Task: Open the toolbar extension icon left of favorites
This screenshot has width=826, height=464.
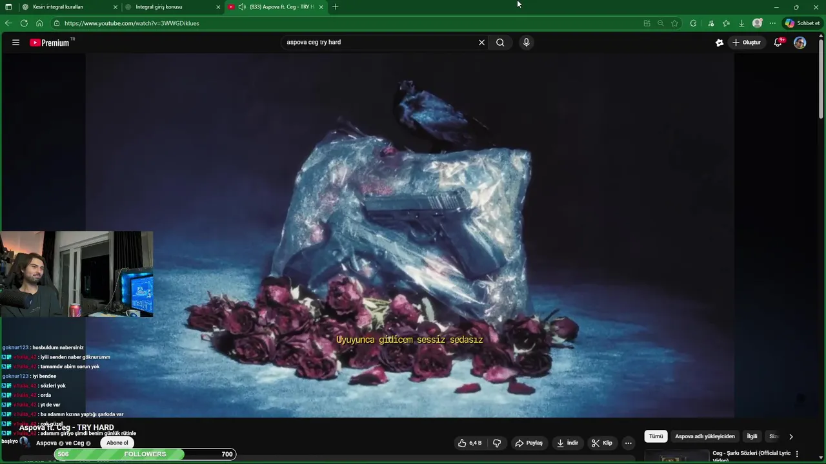Action: coord(711,23)
